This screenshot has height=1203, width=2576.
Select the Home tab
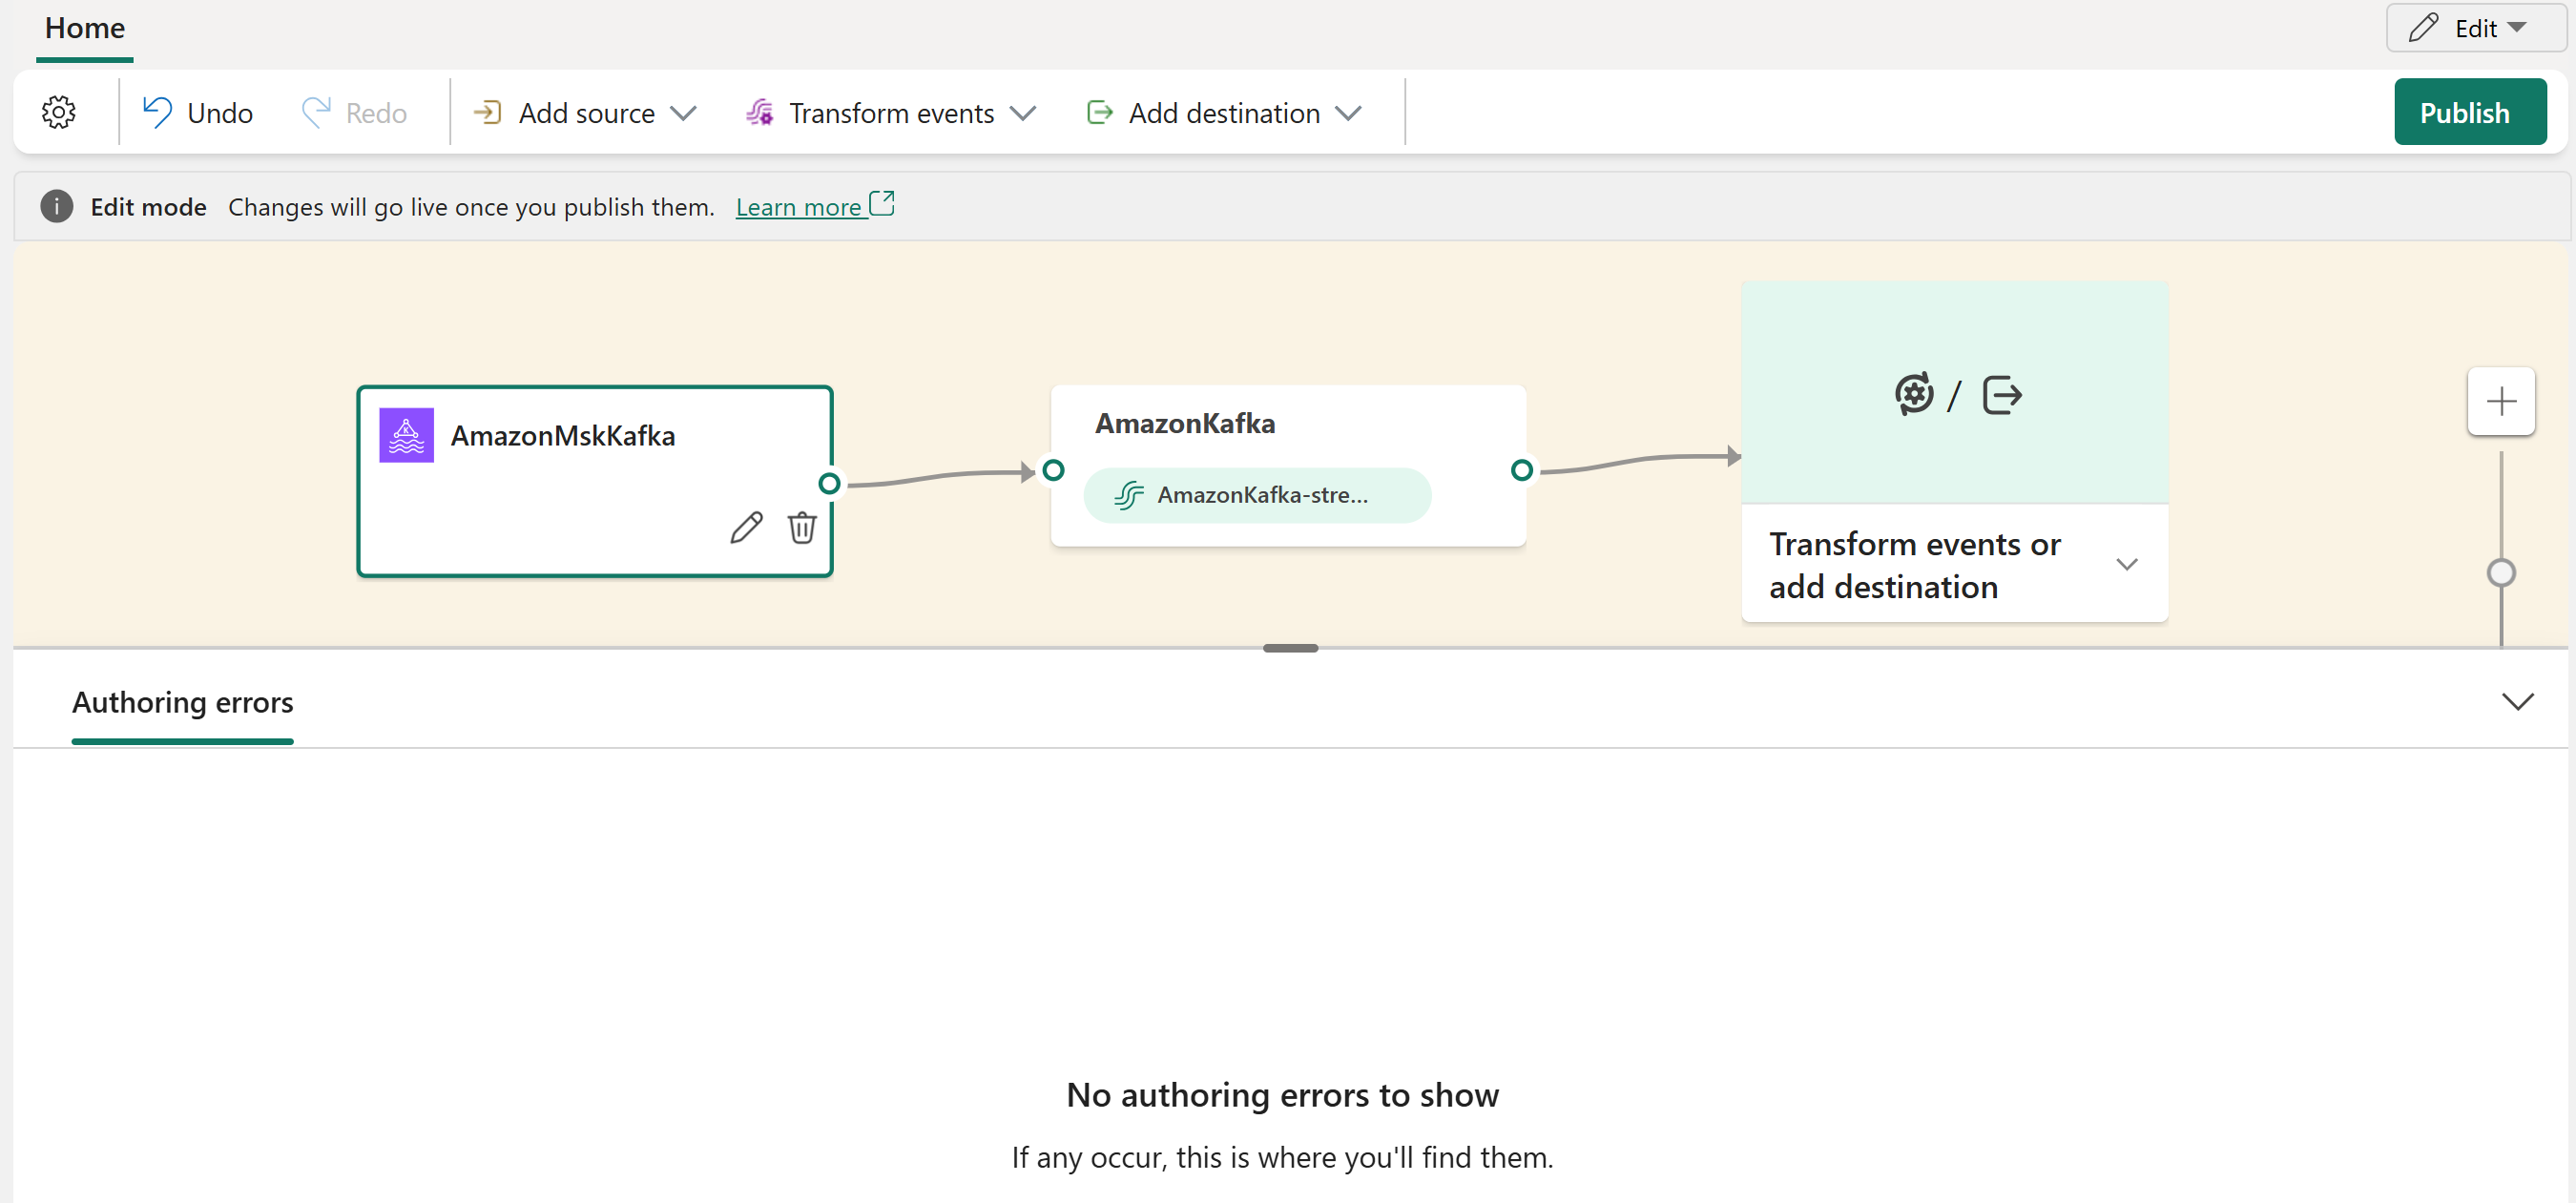coord(87,28)
